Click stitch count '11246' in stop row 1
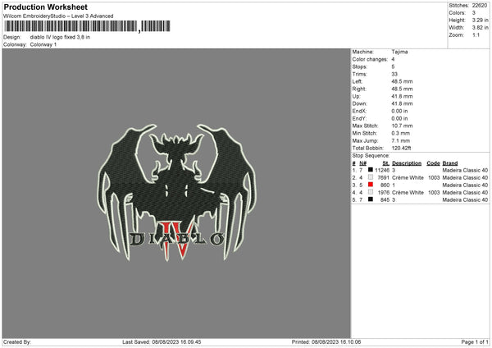Image resolution: width=492 pixels, height=348 pixels. [382, 170]
